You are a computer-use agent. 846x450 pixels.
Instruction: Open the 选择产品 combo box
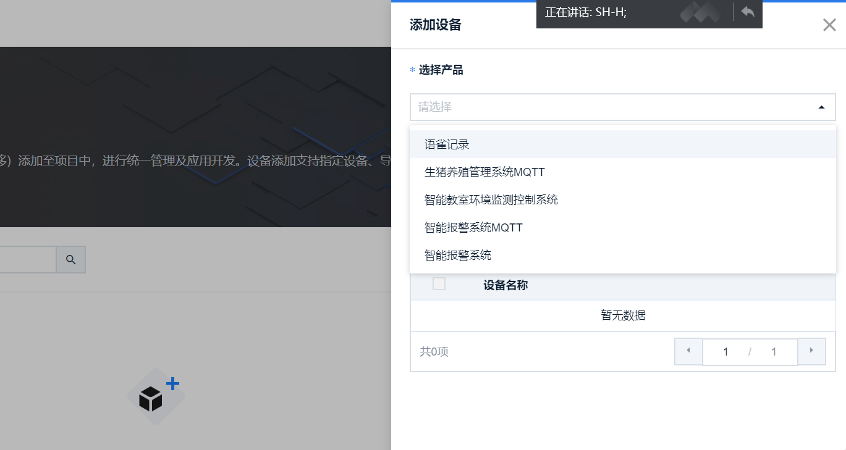click(623, 107)
